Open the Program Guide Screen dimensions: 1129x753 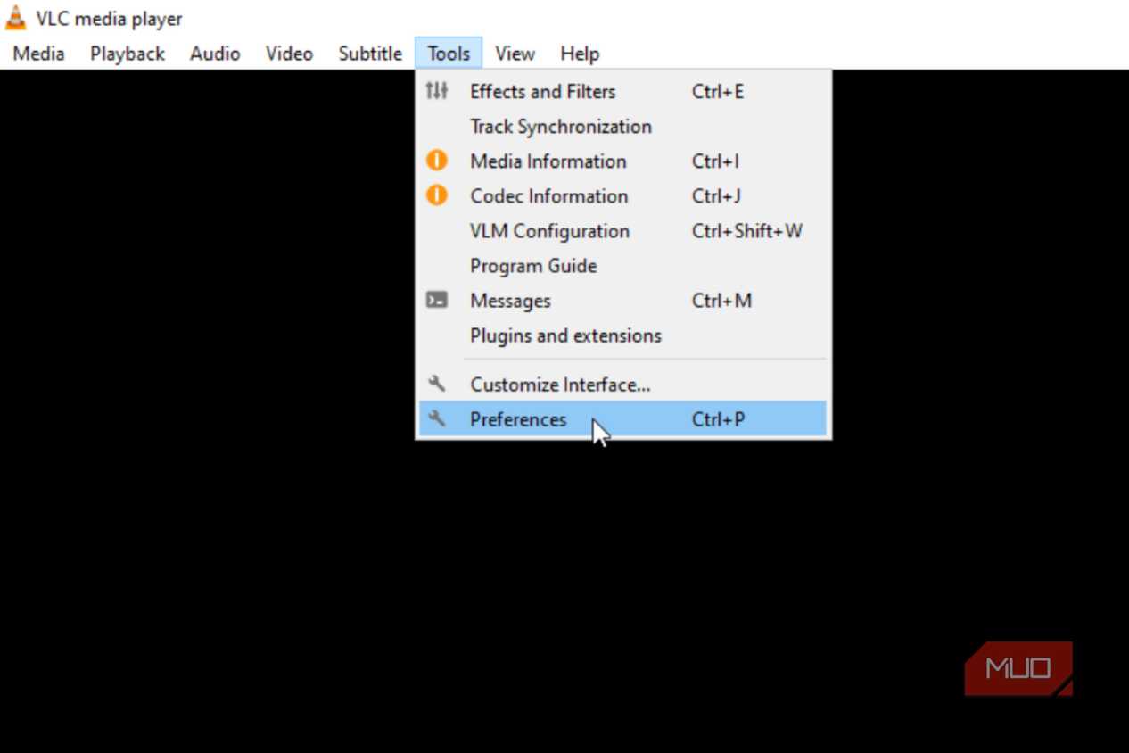[622, 265]
